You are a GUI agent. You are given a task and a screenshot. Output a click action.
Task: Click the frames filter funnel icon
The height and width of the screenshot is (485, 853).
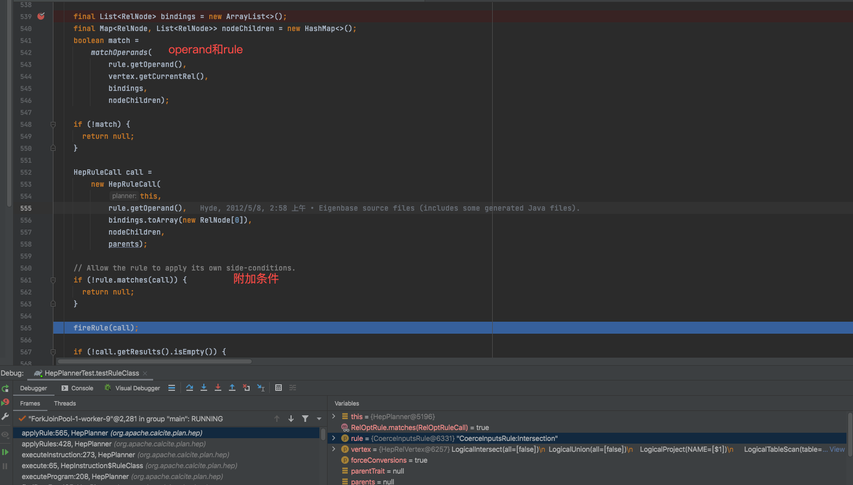coord(305,419)
